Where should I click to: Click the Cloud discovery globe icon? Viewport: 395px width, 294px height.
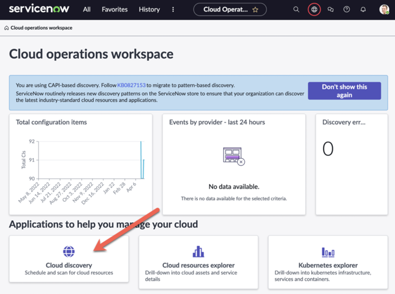point(69,251)
